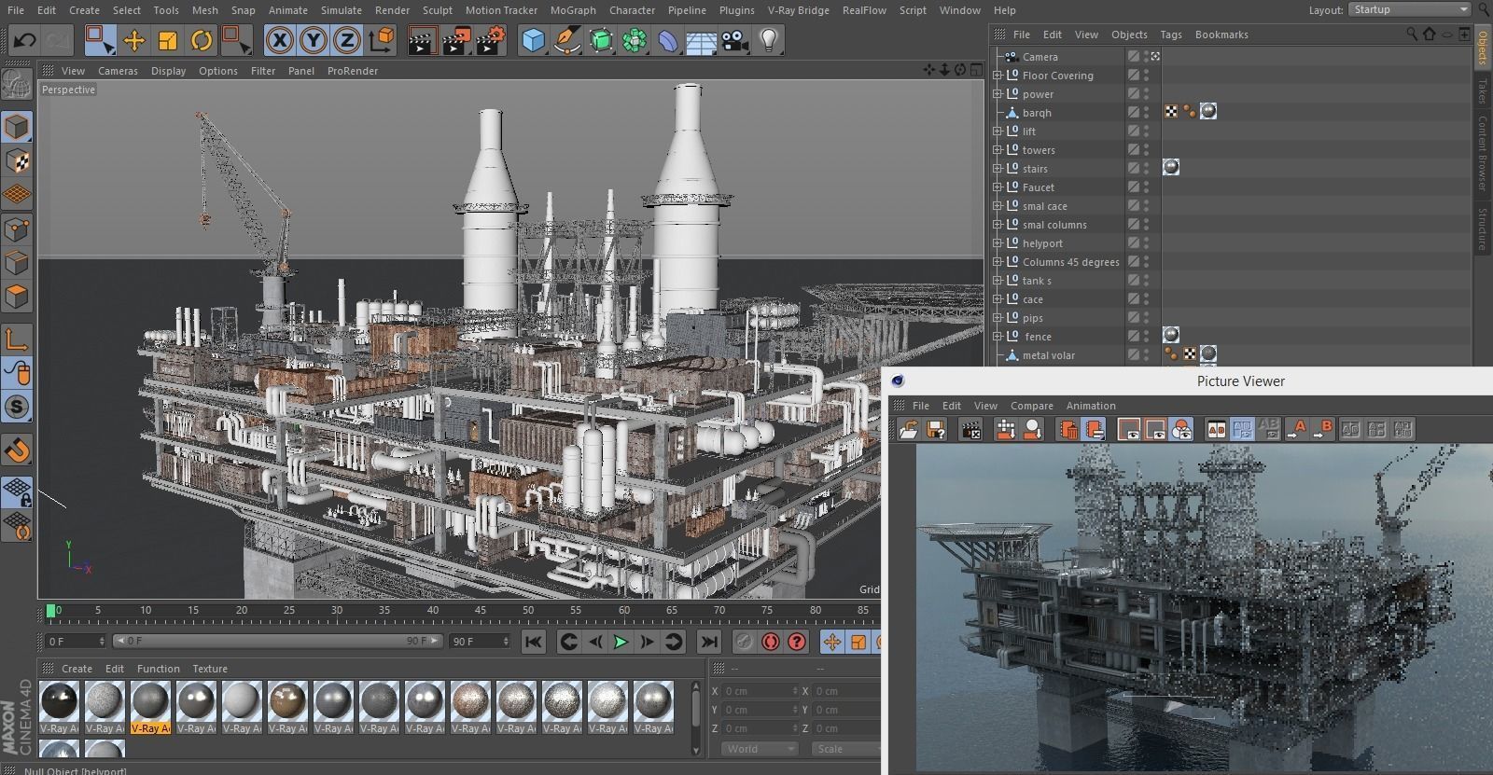The height and width of the screenshot is (775, 1493).
Task: Click the Undo arrow icon
Action: click(x=24, y=40)
